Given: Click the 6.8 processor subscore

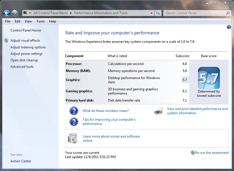Looking at the screenshot, I should [185, 64].
